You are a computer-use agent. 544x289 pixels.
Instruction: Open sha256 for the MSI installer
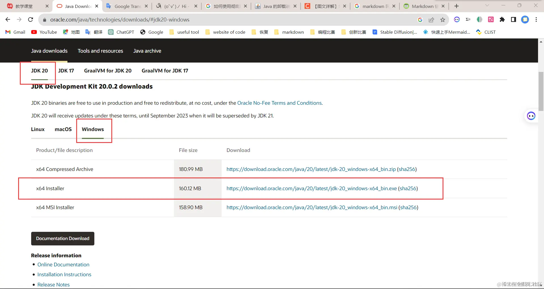[x=409, y=207]
